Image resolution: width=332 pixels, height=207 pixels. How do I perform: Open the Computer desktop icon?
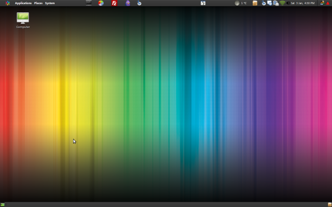point(23,20)
